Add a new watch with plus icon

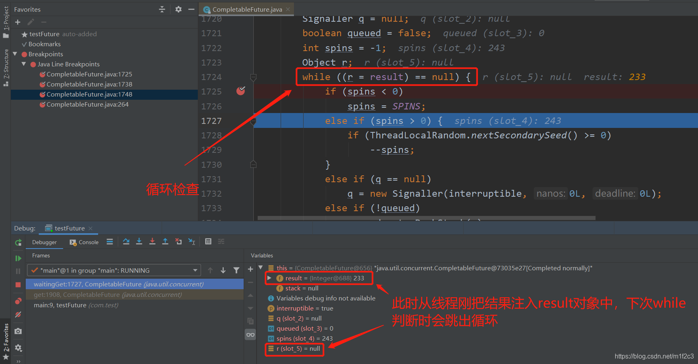(x=250, y=269)
